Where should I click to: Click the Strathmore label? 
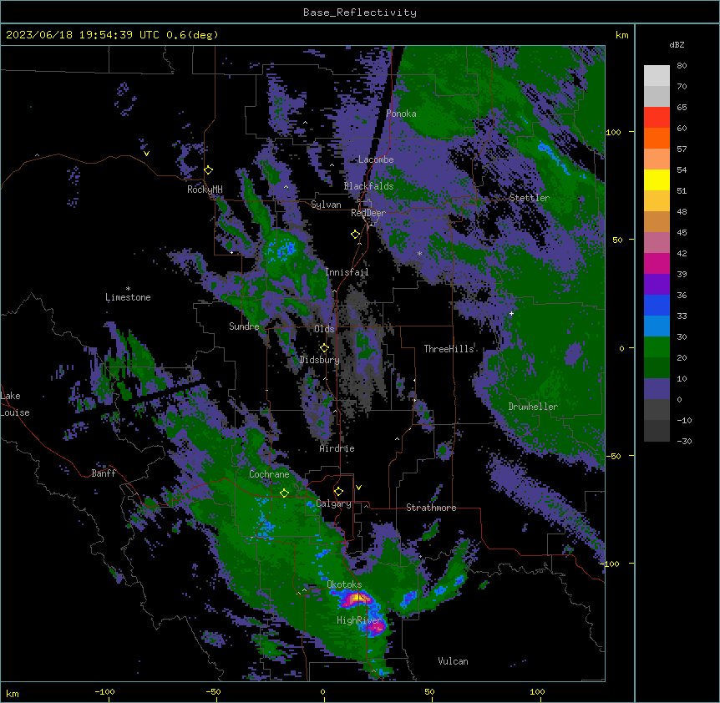click(x=431, y=508)
